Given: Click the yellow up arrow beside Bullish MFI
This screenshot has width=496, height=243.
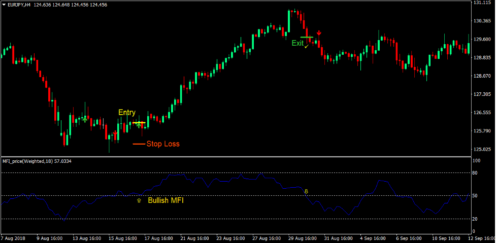Looking at the screenshot, I should tap(139, 201).
